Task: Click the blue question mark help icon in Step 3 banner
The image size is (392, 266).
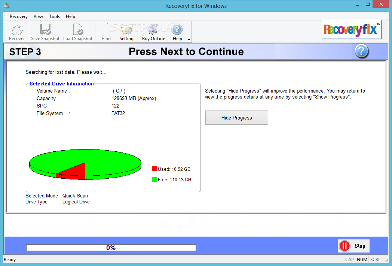Action: coord(361,51)
